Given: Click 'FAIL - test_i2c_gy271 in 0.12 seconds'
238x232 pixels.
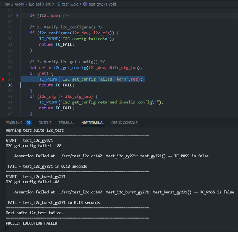Looking at the screenshot, I should point(47,166).
